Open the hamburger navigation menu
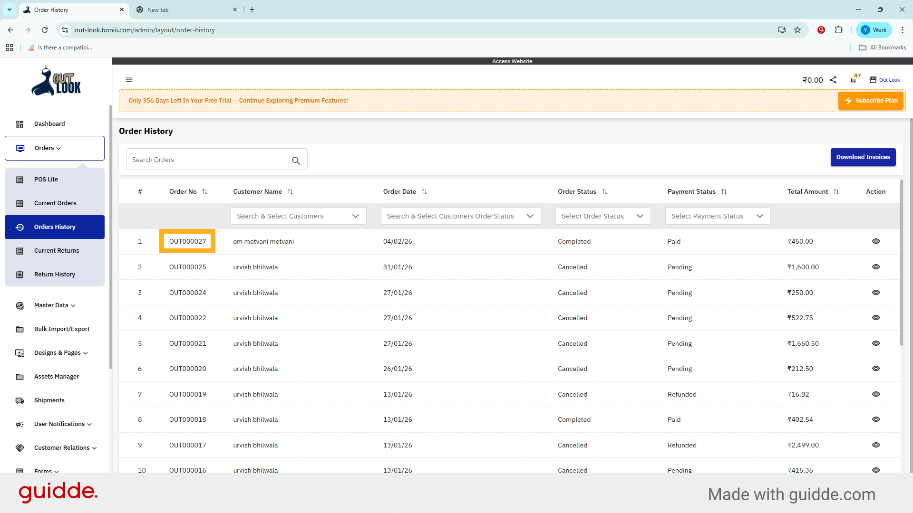 point(129,79)
